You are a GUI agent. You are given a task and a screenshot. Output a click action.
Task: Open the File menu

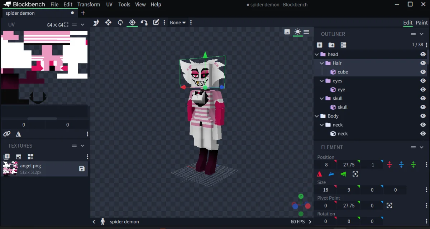pos(54,4)
